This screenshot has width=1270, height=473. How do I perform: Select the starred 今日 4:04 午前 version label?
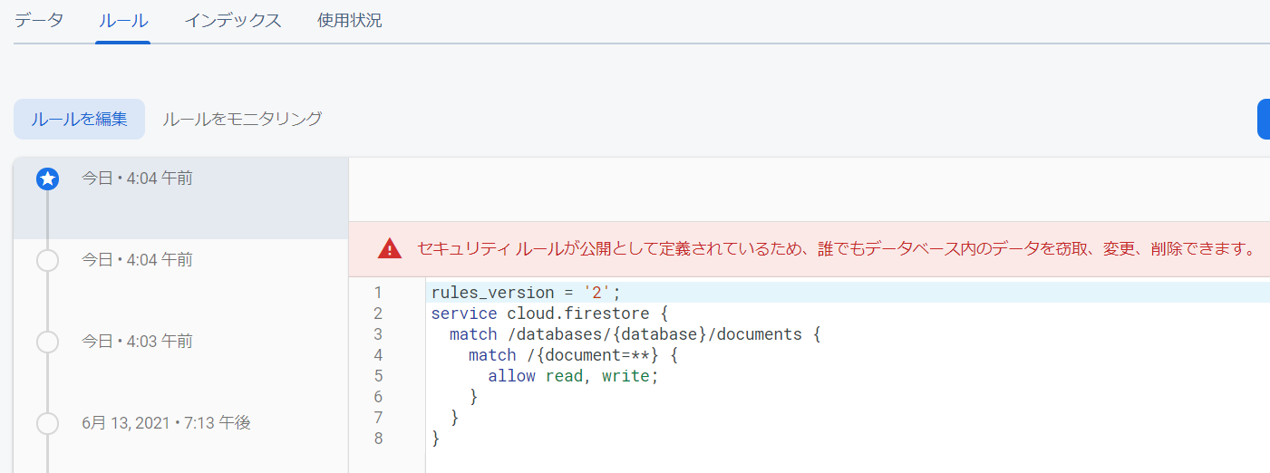137,179
